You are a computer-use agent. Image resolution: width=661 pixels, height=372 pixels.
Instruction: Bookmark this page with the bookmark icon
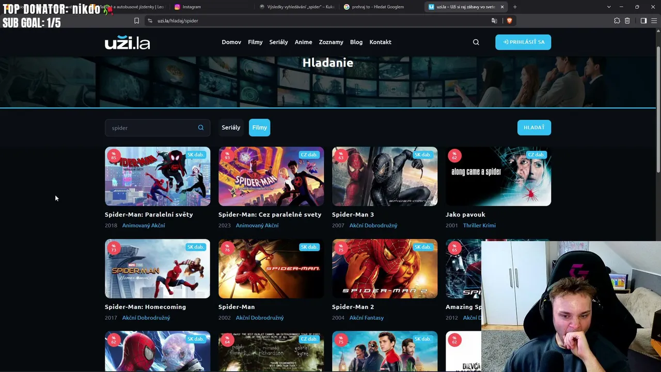(136, 21)
